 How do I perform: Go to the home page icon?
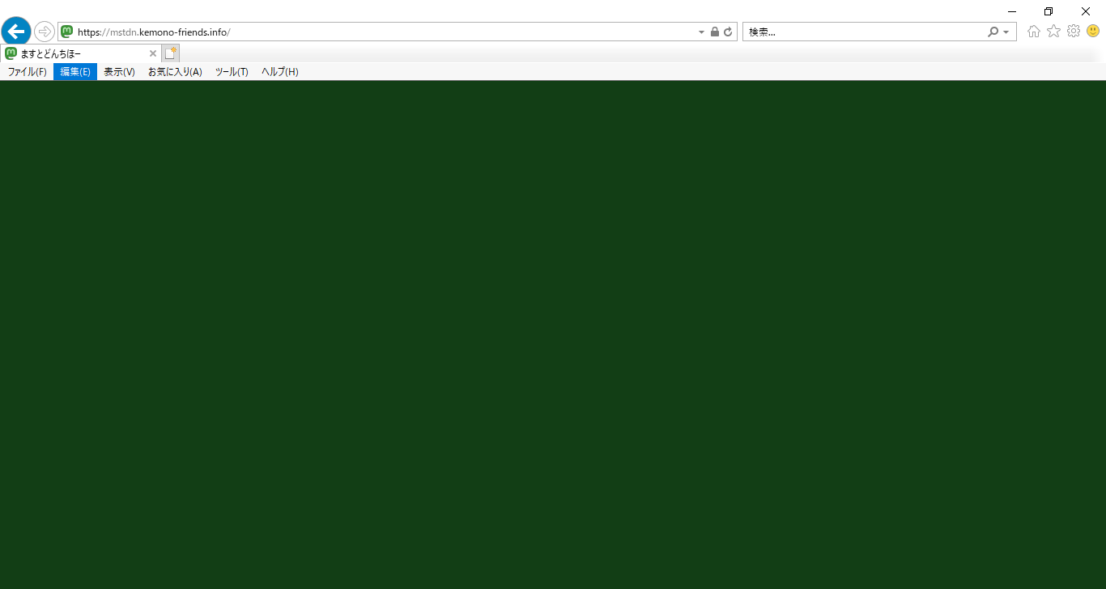1034,32
